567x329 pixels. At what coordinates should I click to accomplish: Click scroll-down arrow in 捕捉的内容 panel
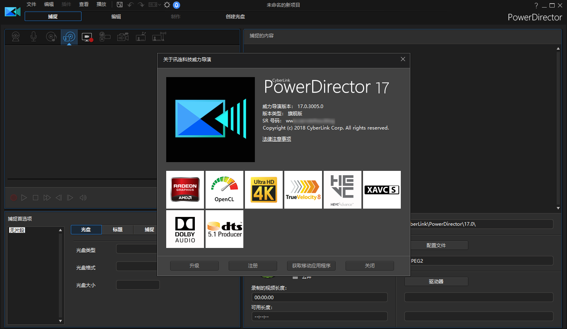(558, 208)
